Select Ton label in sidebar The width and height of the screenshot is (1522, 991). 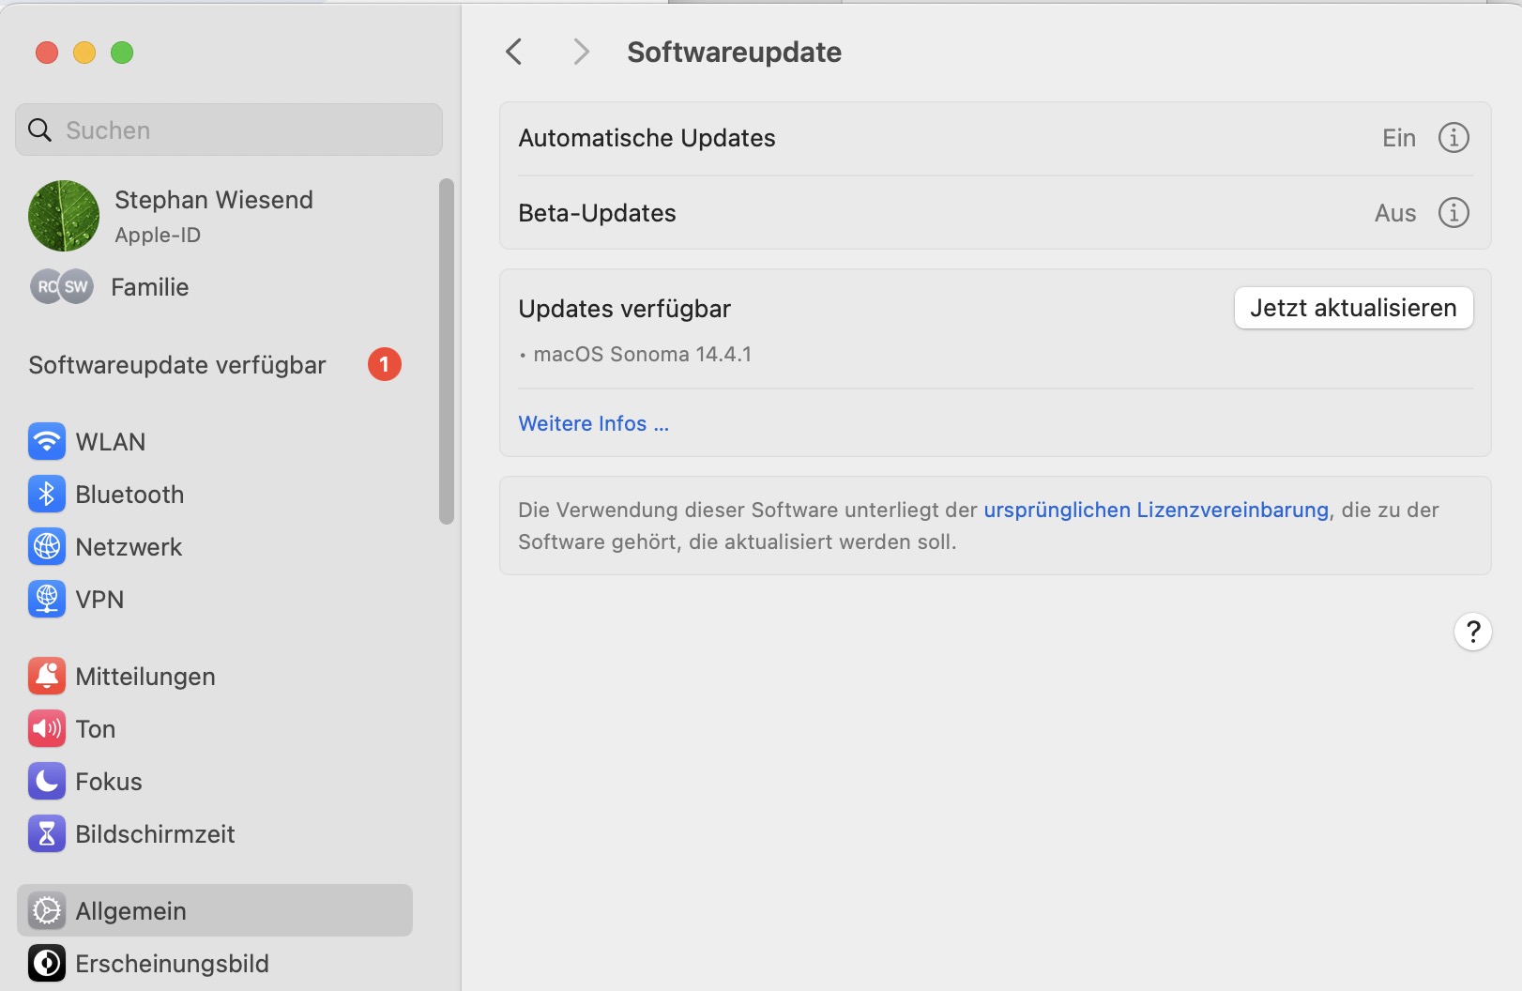point(96,729)
